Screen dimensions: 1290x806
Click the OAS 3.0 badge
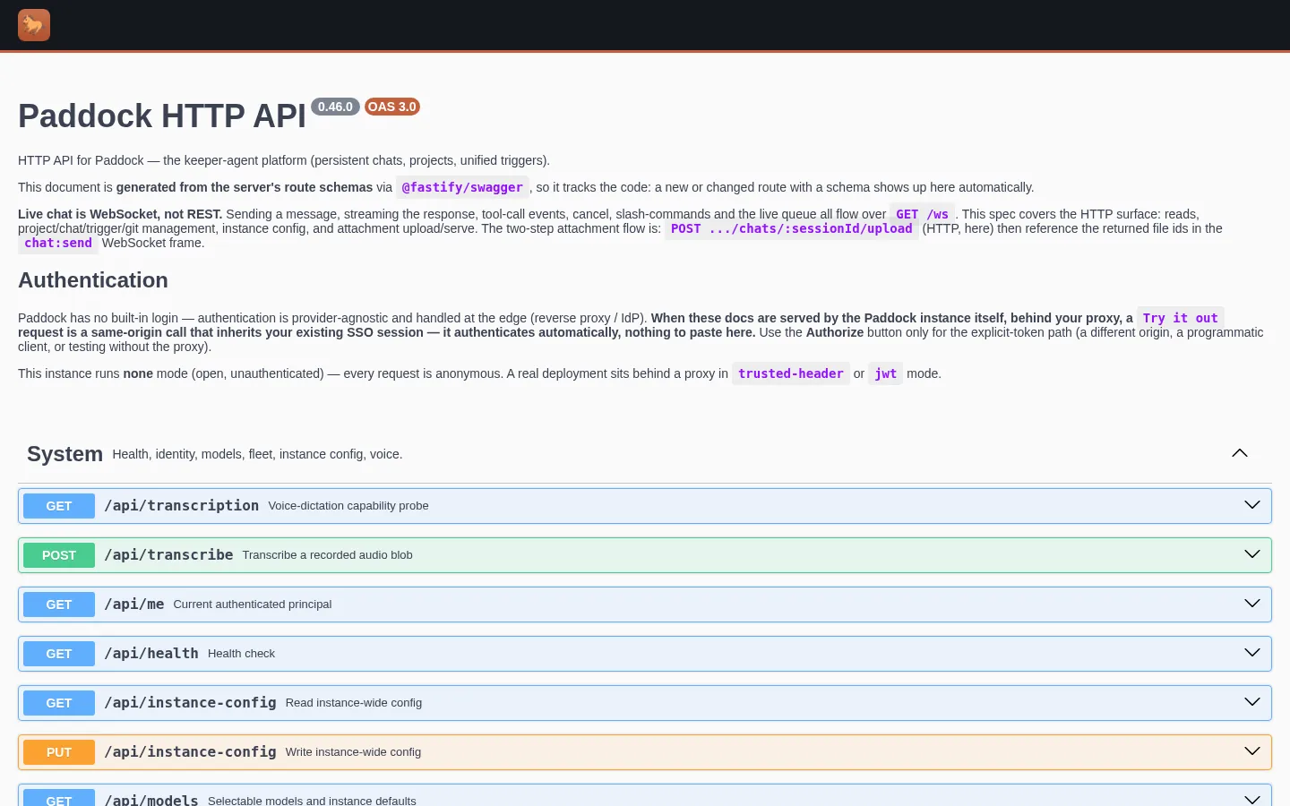tap(392, 107)
